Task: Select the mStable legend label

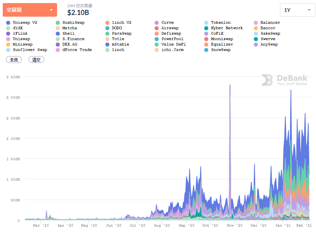Action: click(x=121, y=44)
